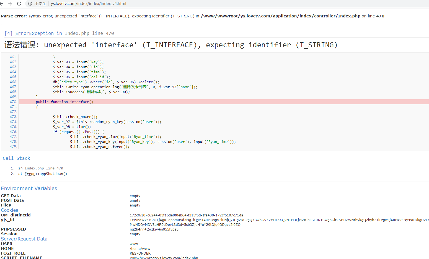Click the Cookies section heading
The width and height of the screenshot is (429, 259).
9,210
